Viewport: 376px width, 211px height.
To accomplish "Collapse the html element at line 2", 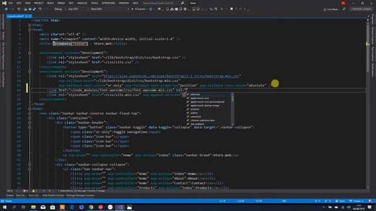I will (29, 25).
